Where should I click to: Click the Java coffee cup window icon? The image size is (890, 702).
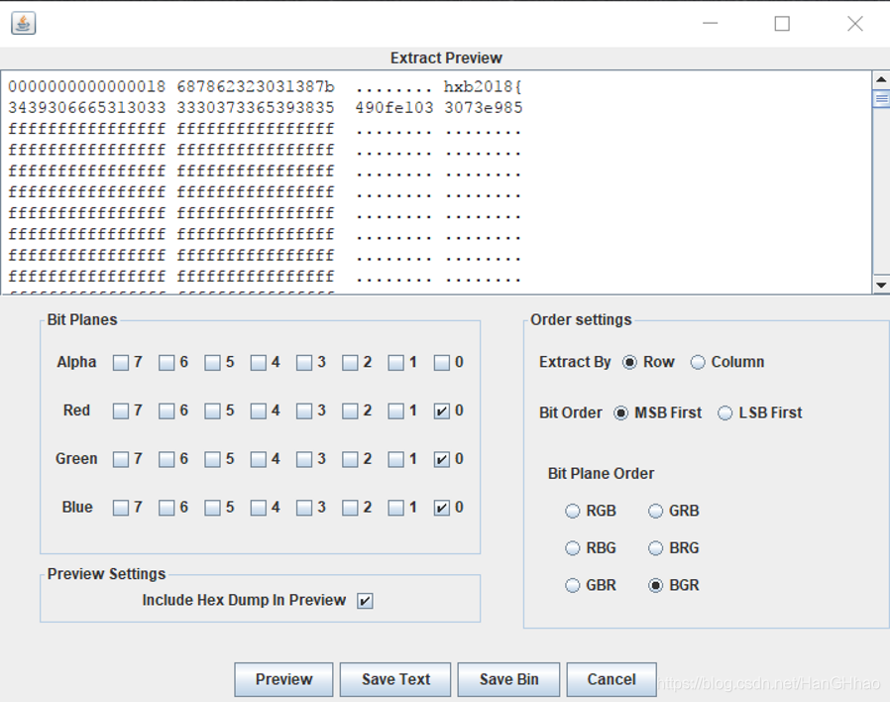tap(23, 23)
